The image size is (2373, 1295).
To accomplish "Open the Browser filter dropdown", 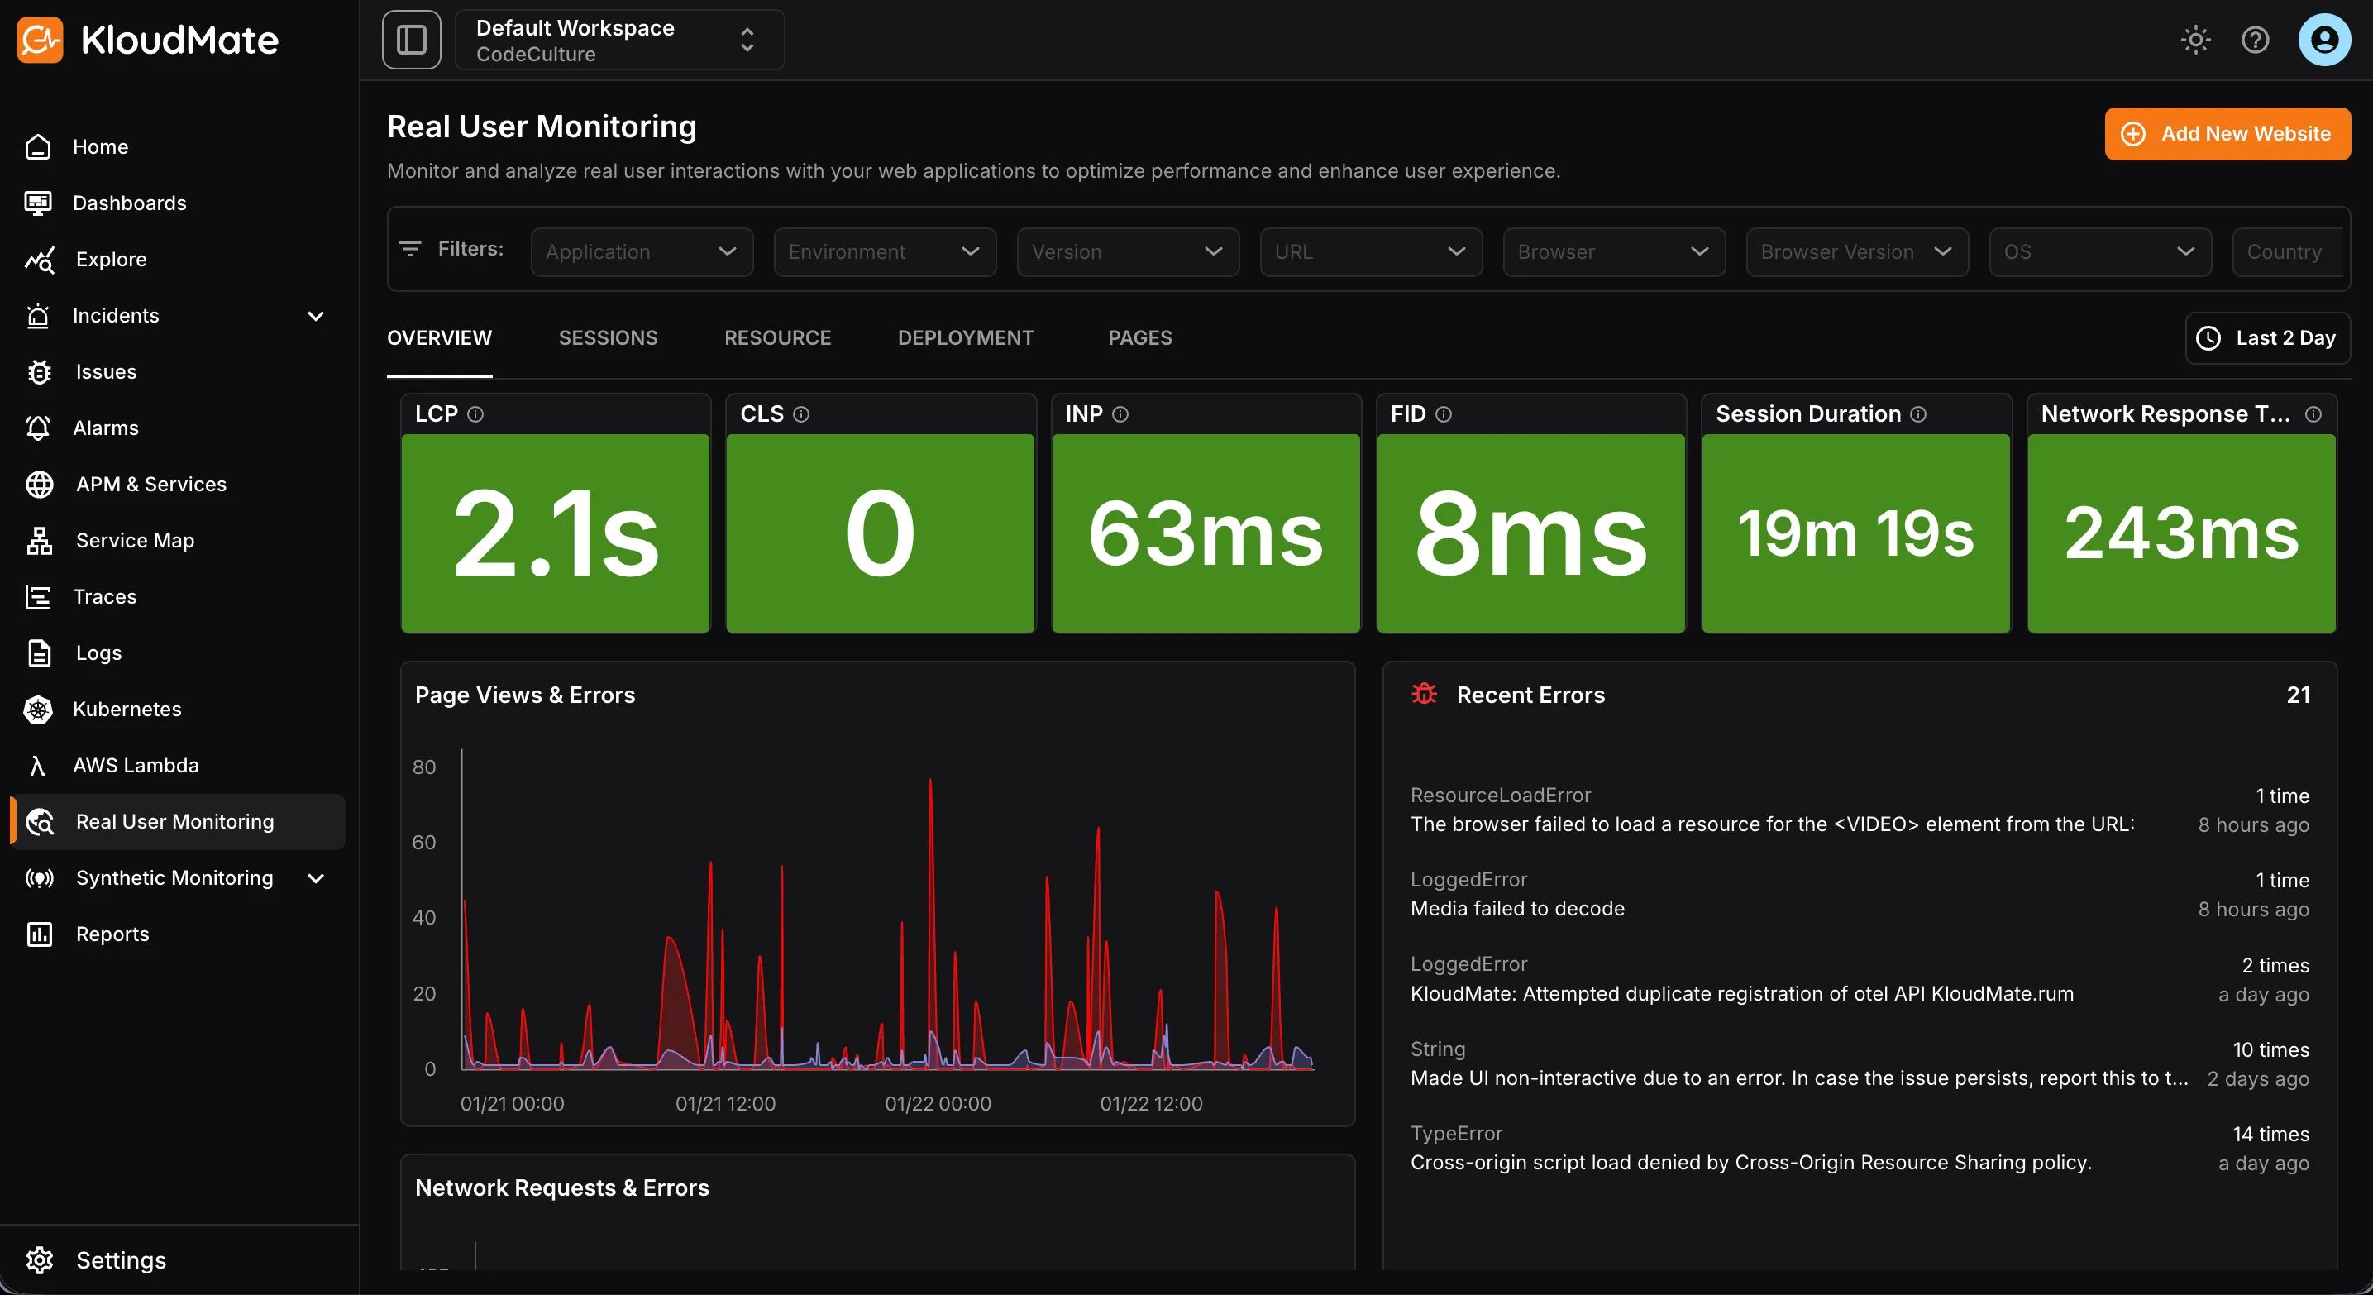I will [1615, 252].
